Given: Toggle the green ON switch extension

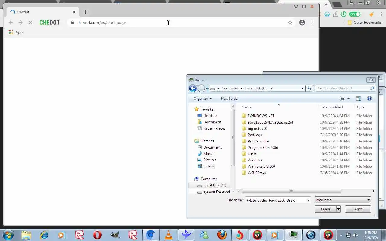Looking at the screenshot, I should (355, 14).
